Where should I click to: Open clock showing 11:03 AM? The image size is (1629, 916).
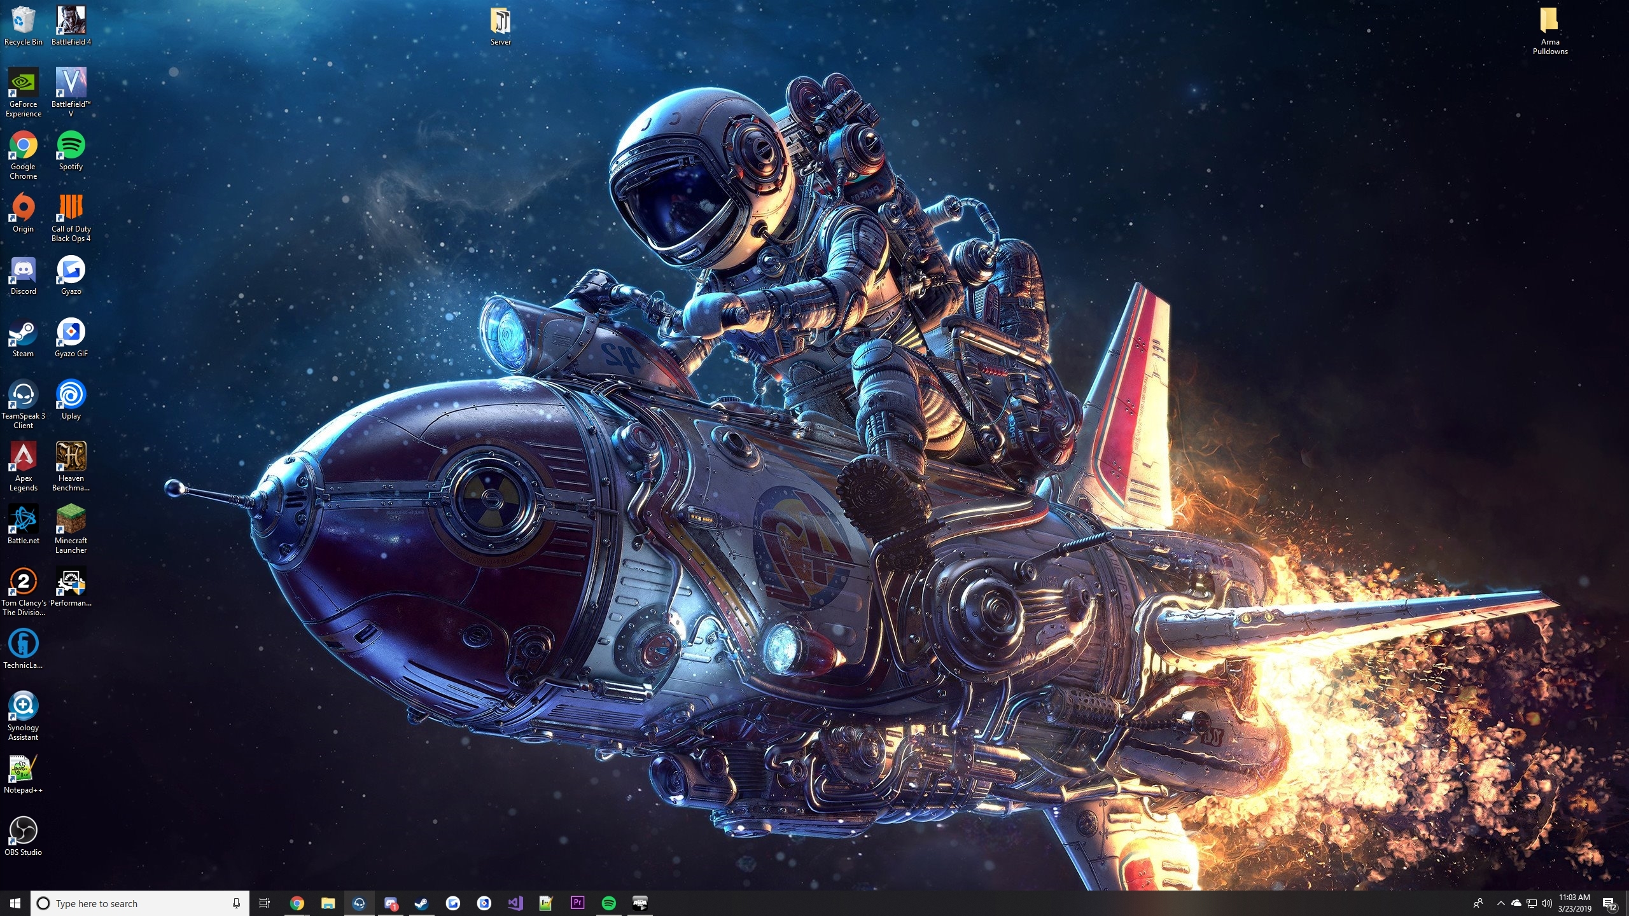[x=1574, y=903]
